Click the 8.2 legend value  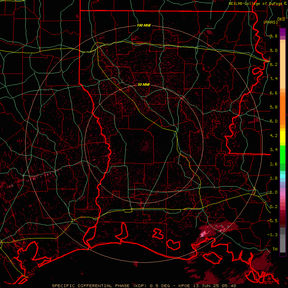(x=274, y=64)
